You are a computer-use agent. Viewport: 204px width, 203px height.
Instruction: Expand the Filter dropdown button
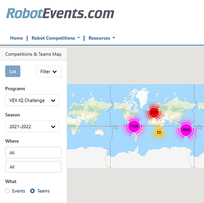click(x=49, y=71)
